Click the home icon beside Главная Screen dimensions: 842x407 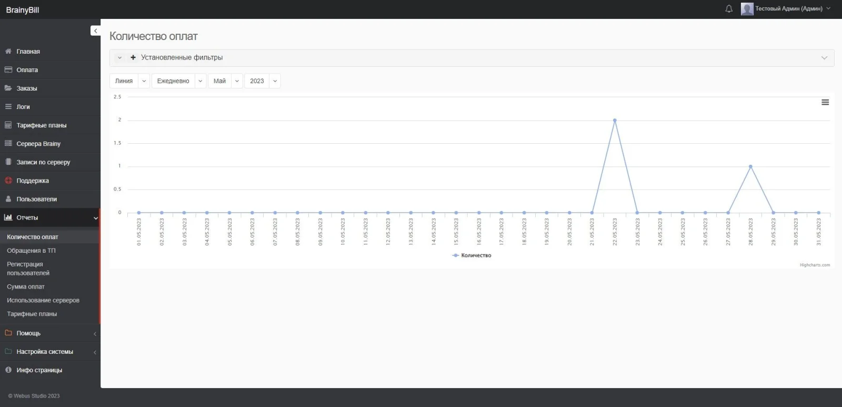click(x=8, y=52)
